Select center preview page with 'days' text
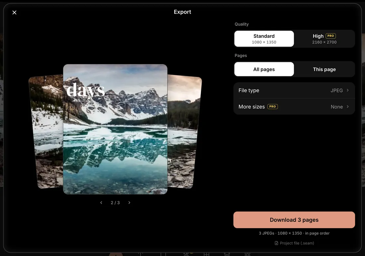Screen dimensions: 365x256 click(x=115, y=129)
